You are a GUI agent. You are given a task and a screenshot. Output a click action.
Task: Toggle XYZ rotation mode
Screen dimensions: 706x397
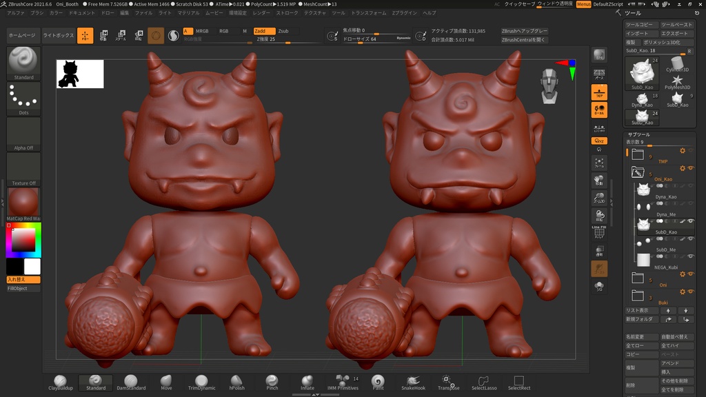tap(599, 141)
